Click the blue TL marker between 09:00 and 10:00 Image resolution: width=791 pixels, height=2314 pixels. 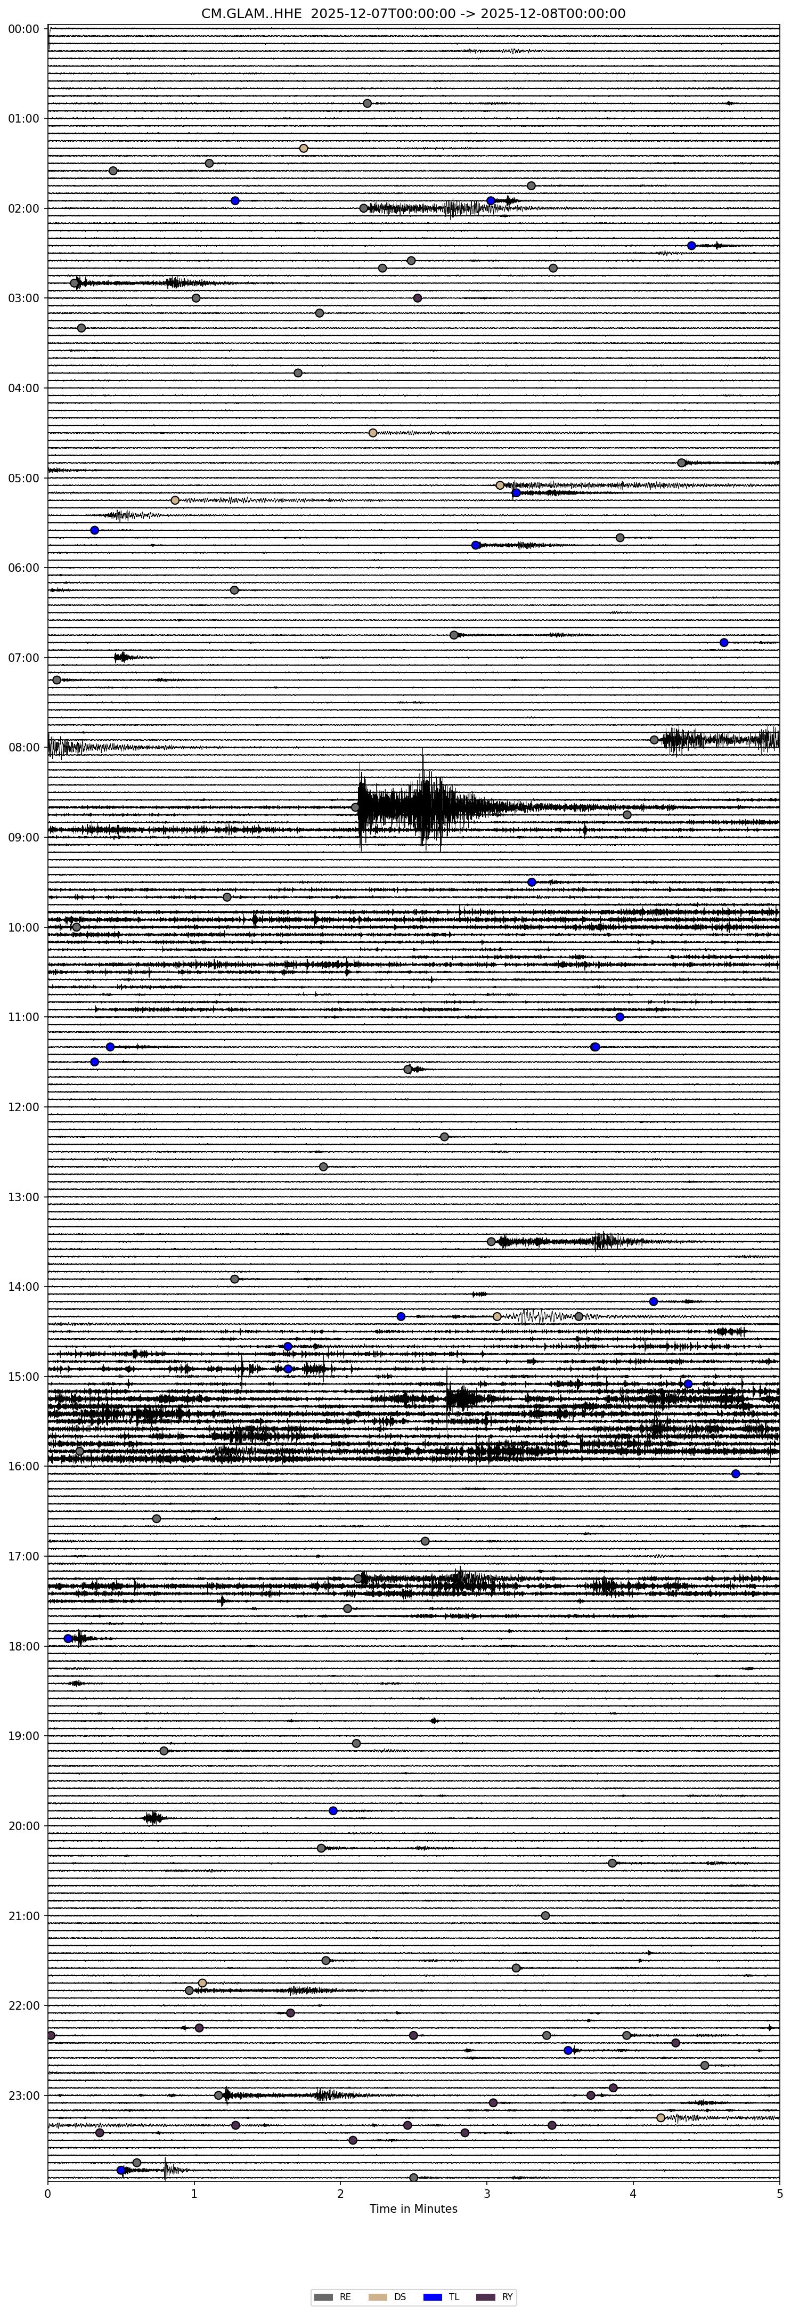click(x=532, y=882)
